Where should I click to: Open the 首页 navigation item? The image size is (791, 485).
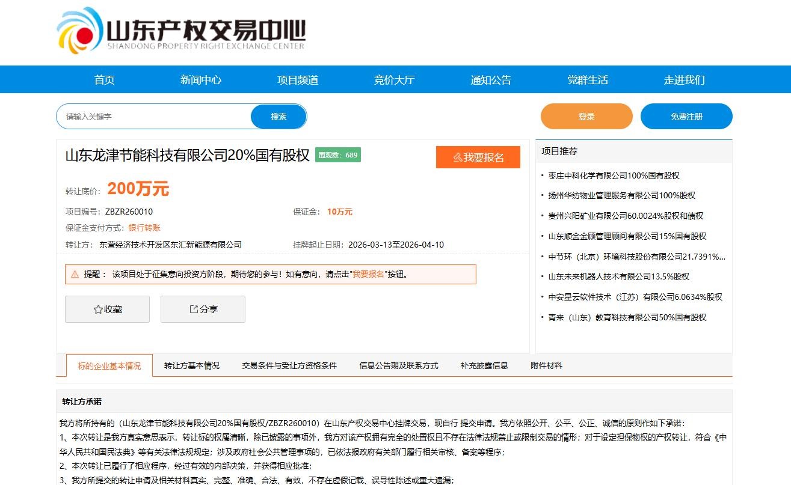pos(104,80)
